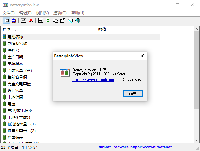Viewport: 200px width, 151px height.
Task: Click status text 22 个项目, 1 已选定
Action: [x=19, y=147]
